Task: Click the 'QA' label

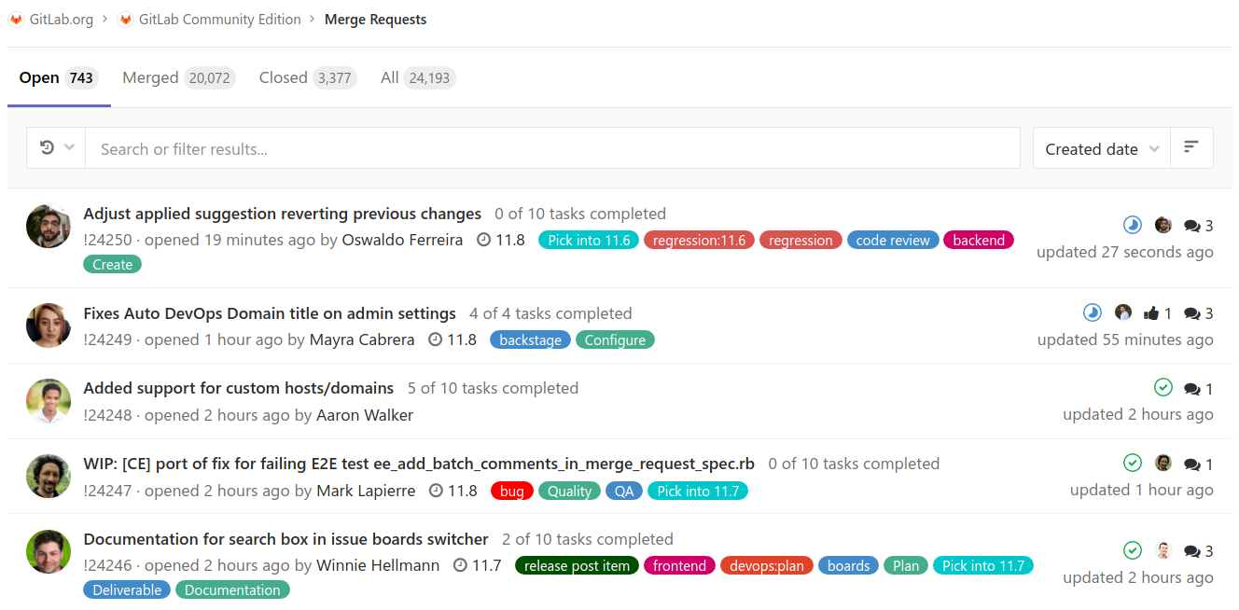Action: click(x=624, y=491)
